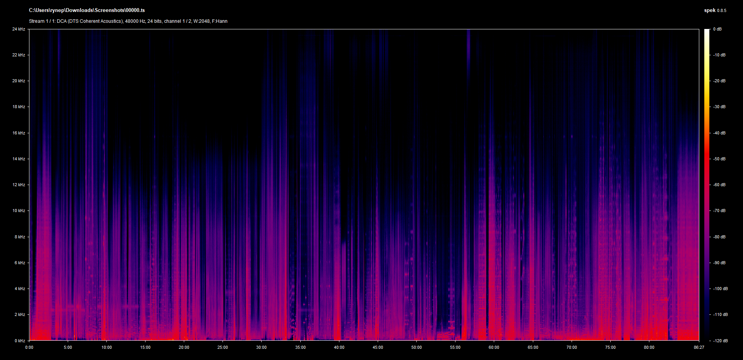
Task: Click the DCA stream info text line
Action: click(128, 21)
